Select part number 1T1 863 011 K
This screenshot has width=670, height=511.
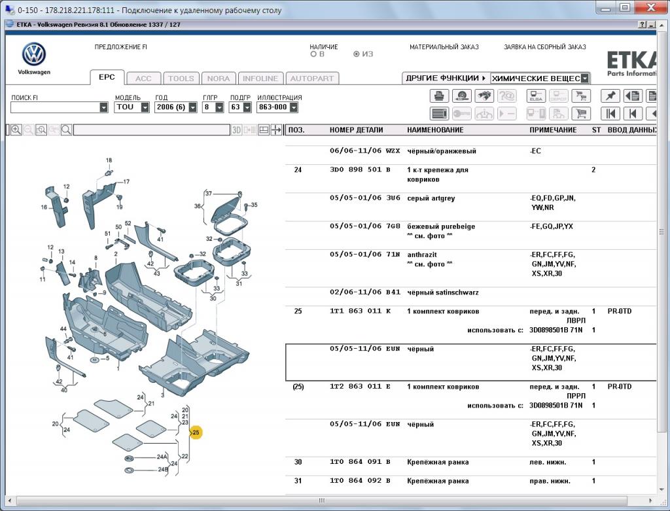[361, 311]
